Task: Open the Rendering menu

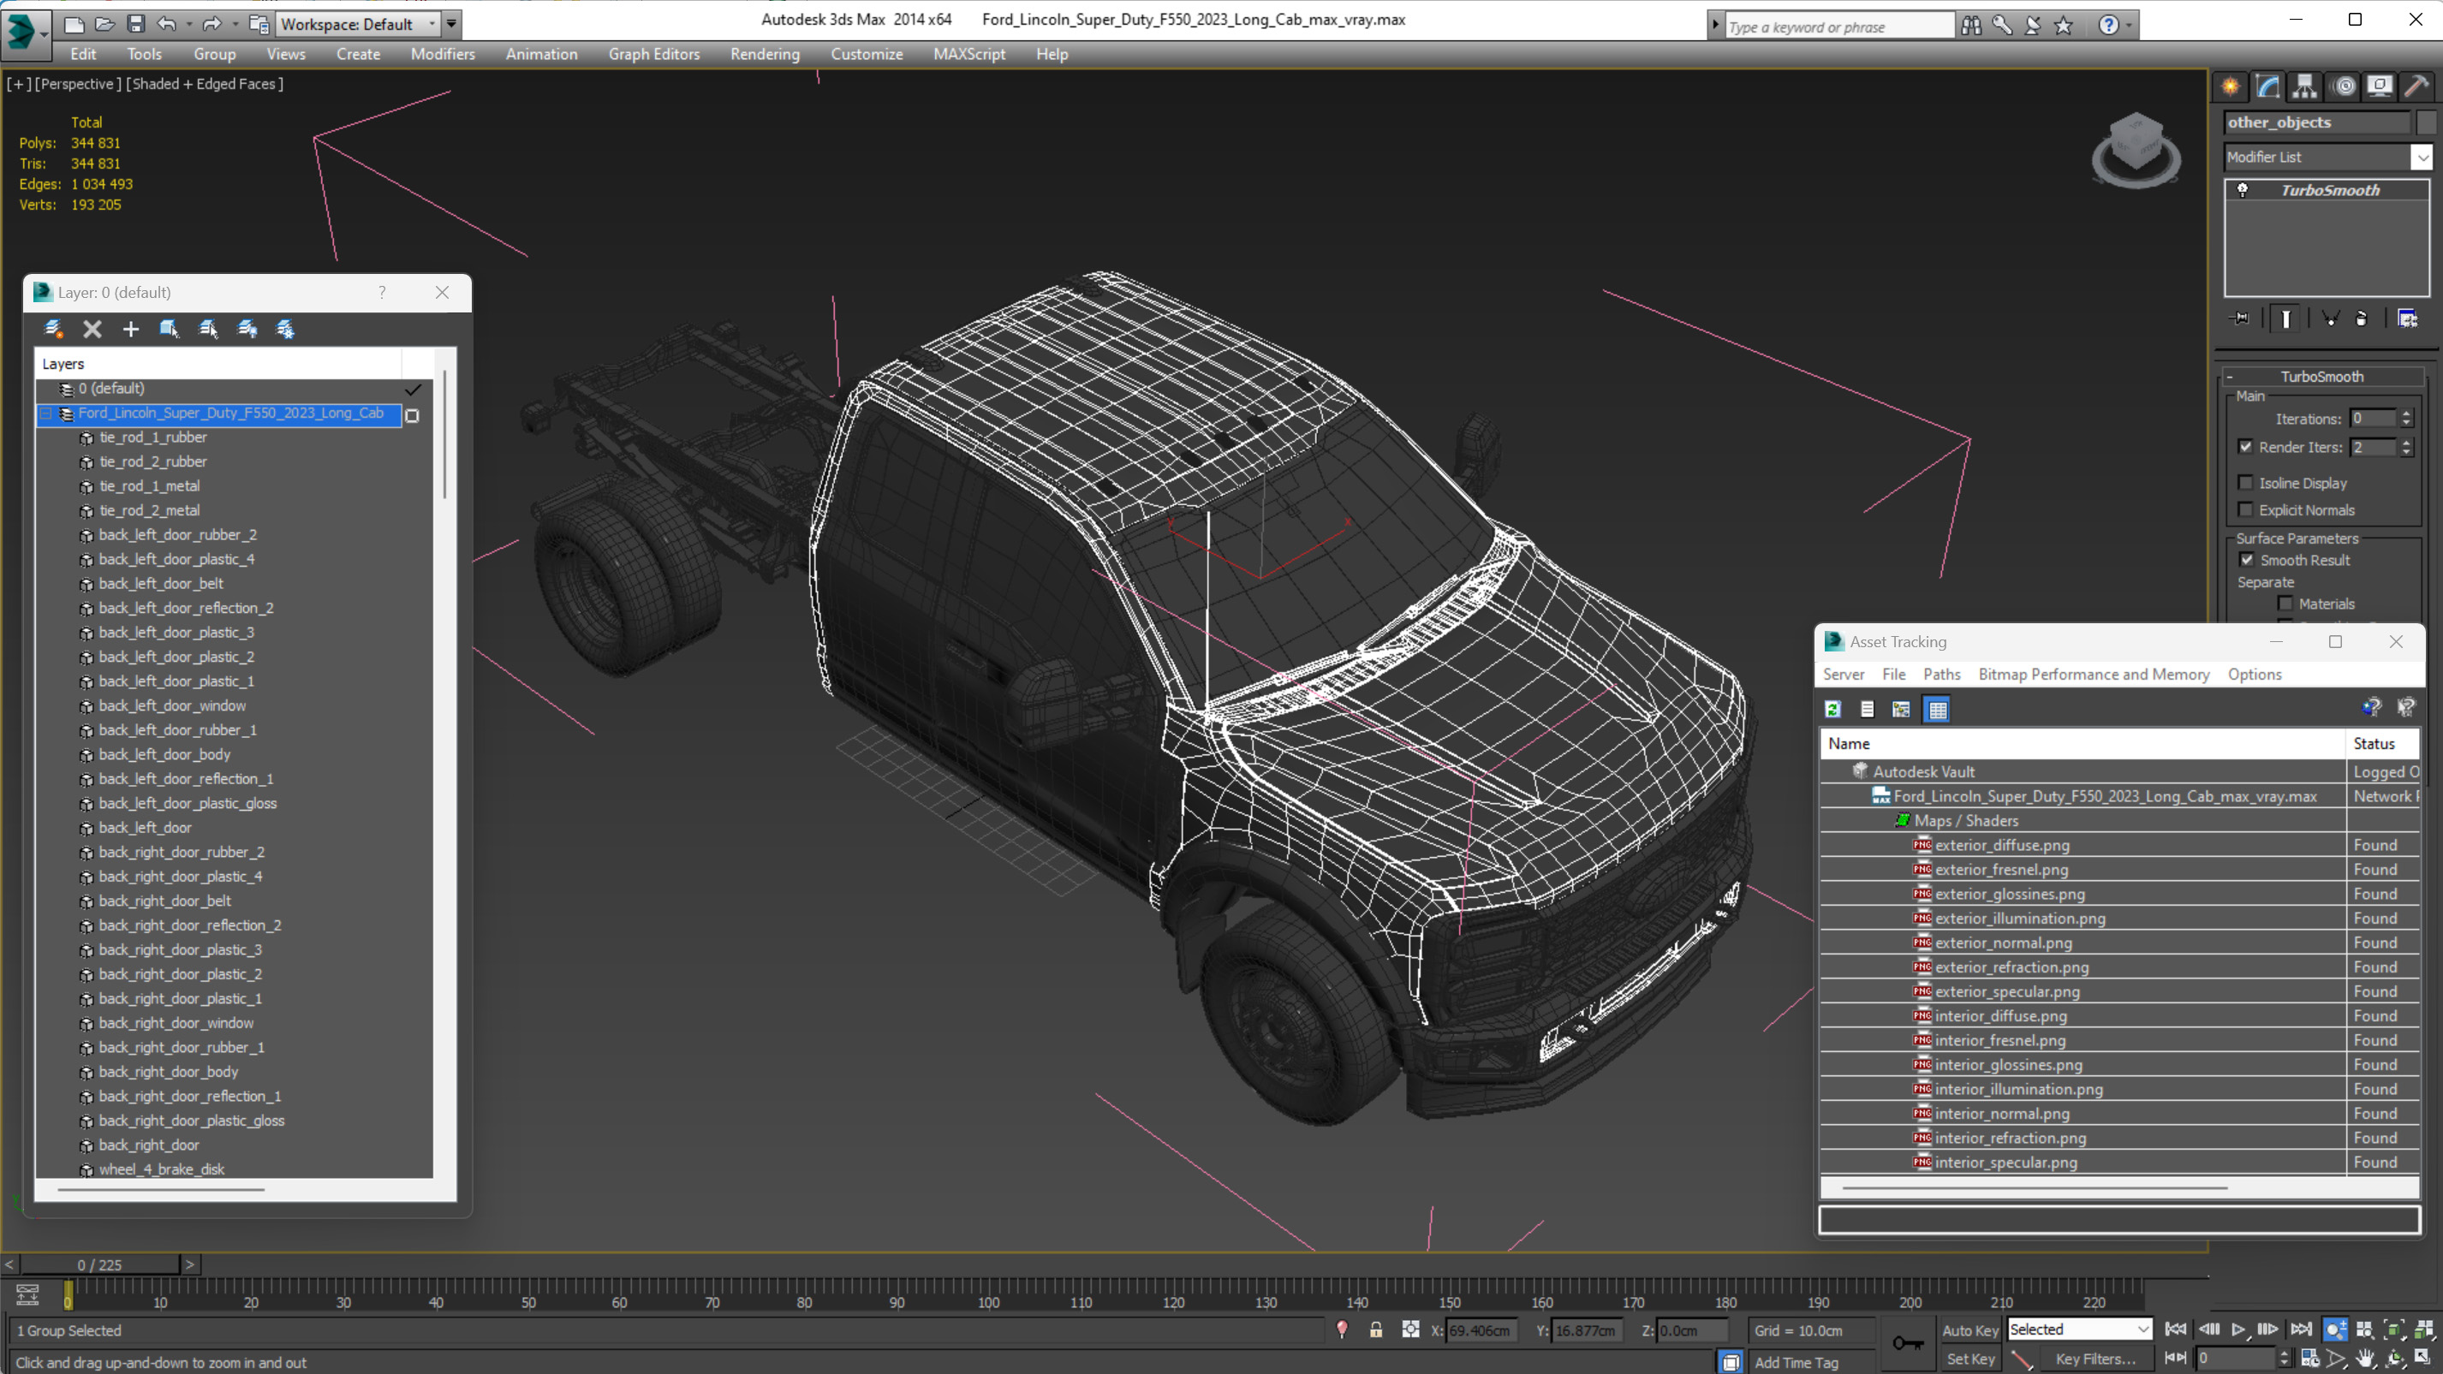Action: point(765,54)
